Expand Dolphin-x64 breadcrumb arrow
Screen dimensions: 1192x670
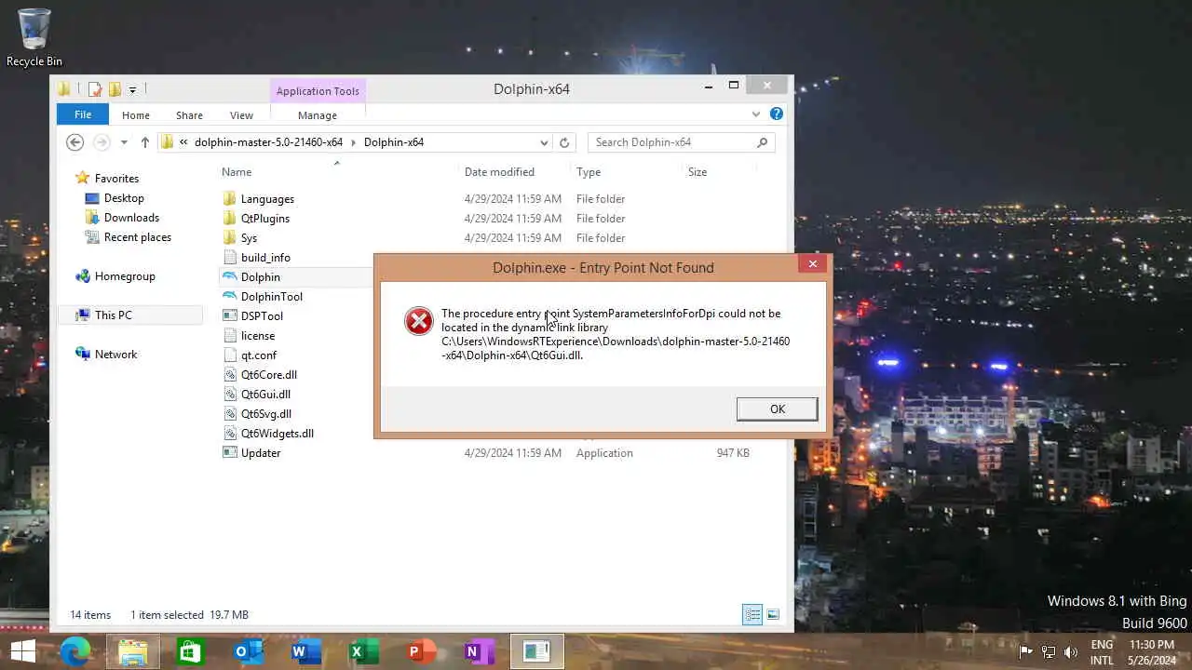tap(354, 142)
